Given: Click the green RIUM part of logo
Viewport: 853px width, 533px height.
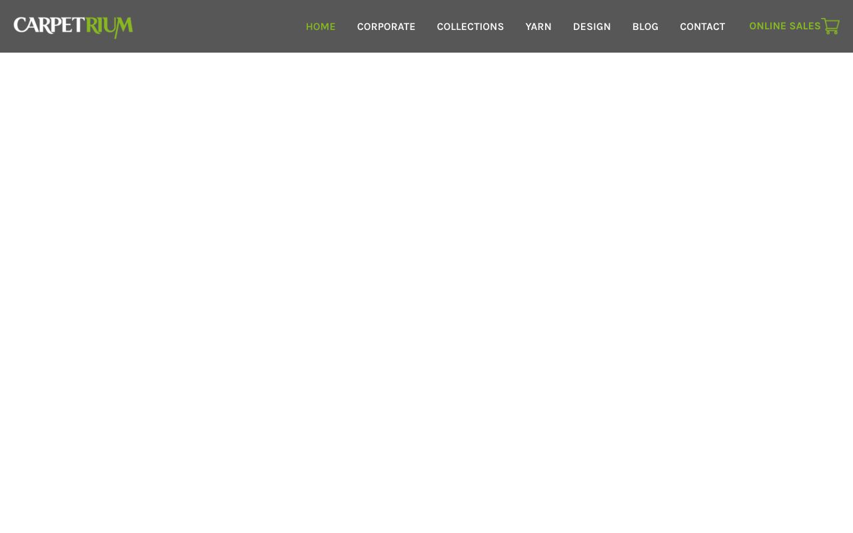Looking at the screenshot, I should tap(109, 27).
